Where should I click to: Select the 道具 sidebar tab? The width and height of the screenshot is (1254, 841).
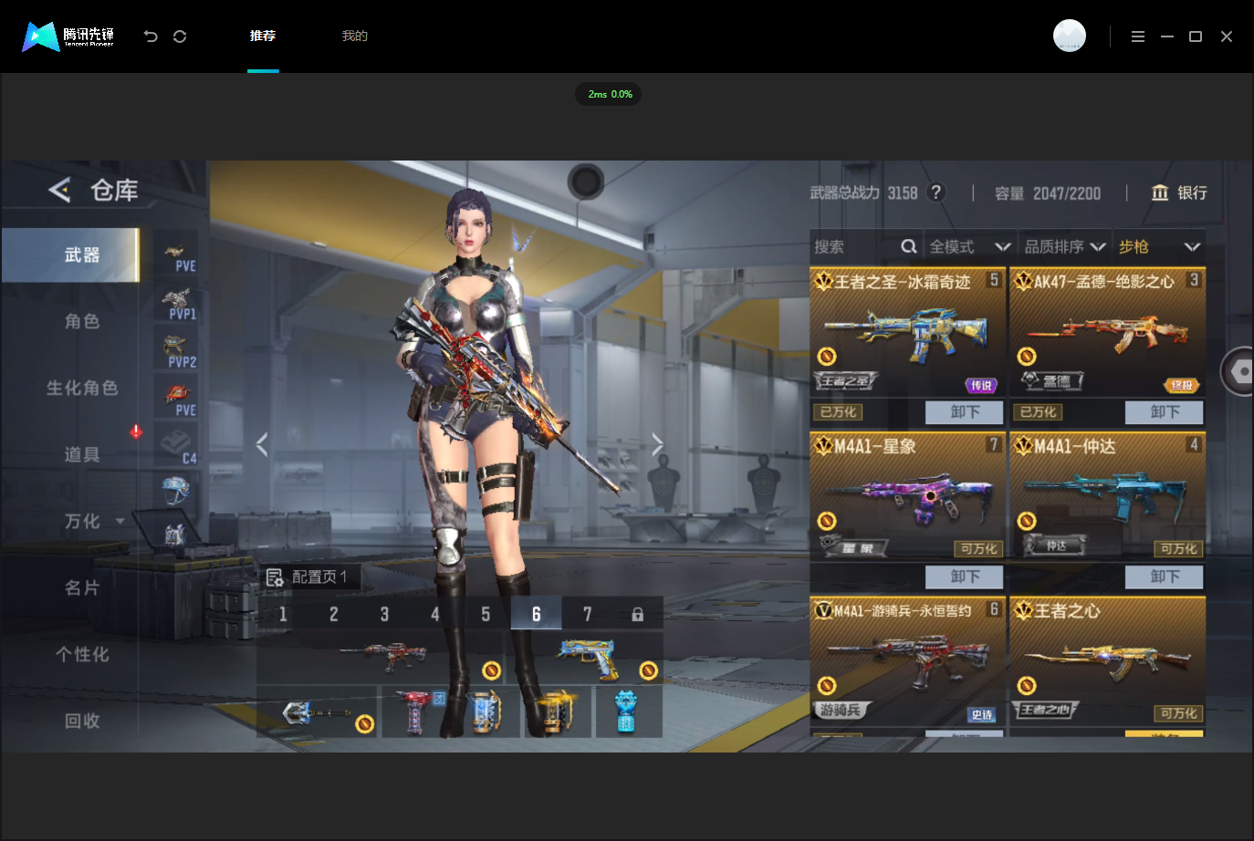(82, 454)
